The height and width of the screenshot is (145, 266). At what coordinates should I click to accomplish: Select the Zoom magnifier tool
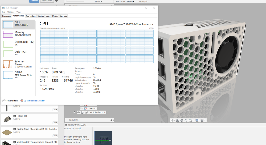(186, 120)
